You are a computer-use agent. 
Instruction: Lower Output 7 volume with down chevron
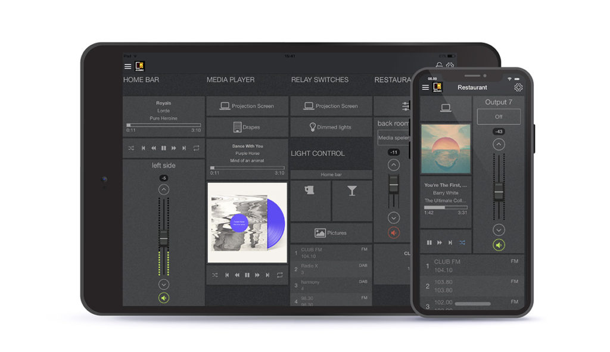499,230
